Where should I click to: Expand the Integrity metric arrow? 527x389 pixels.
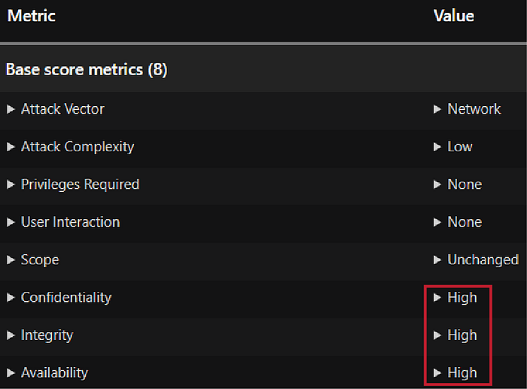click(x=11, y=335)
